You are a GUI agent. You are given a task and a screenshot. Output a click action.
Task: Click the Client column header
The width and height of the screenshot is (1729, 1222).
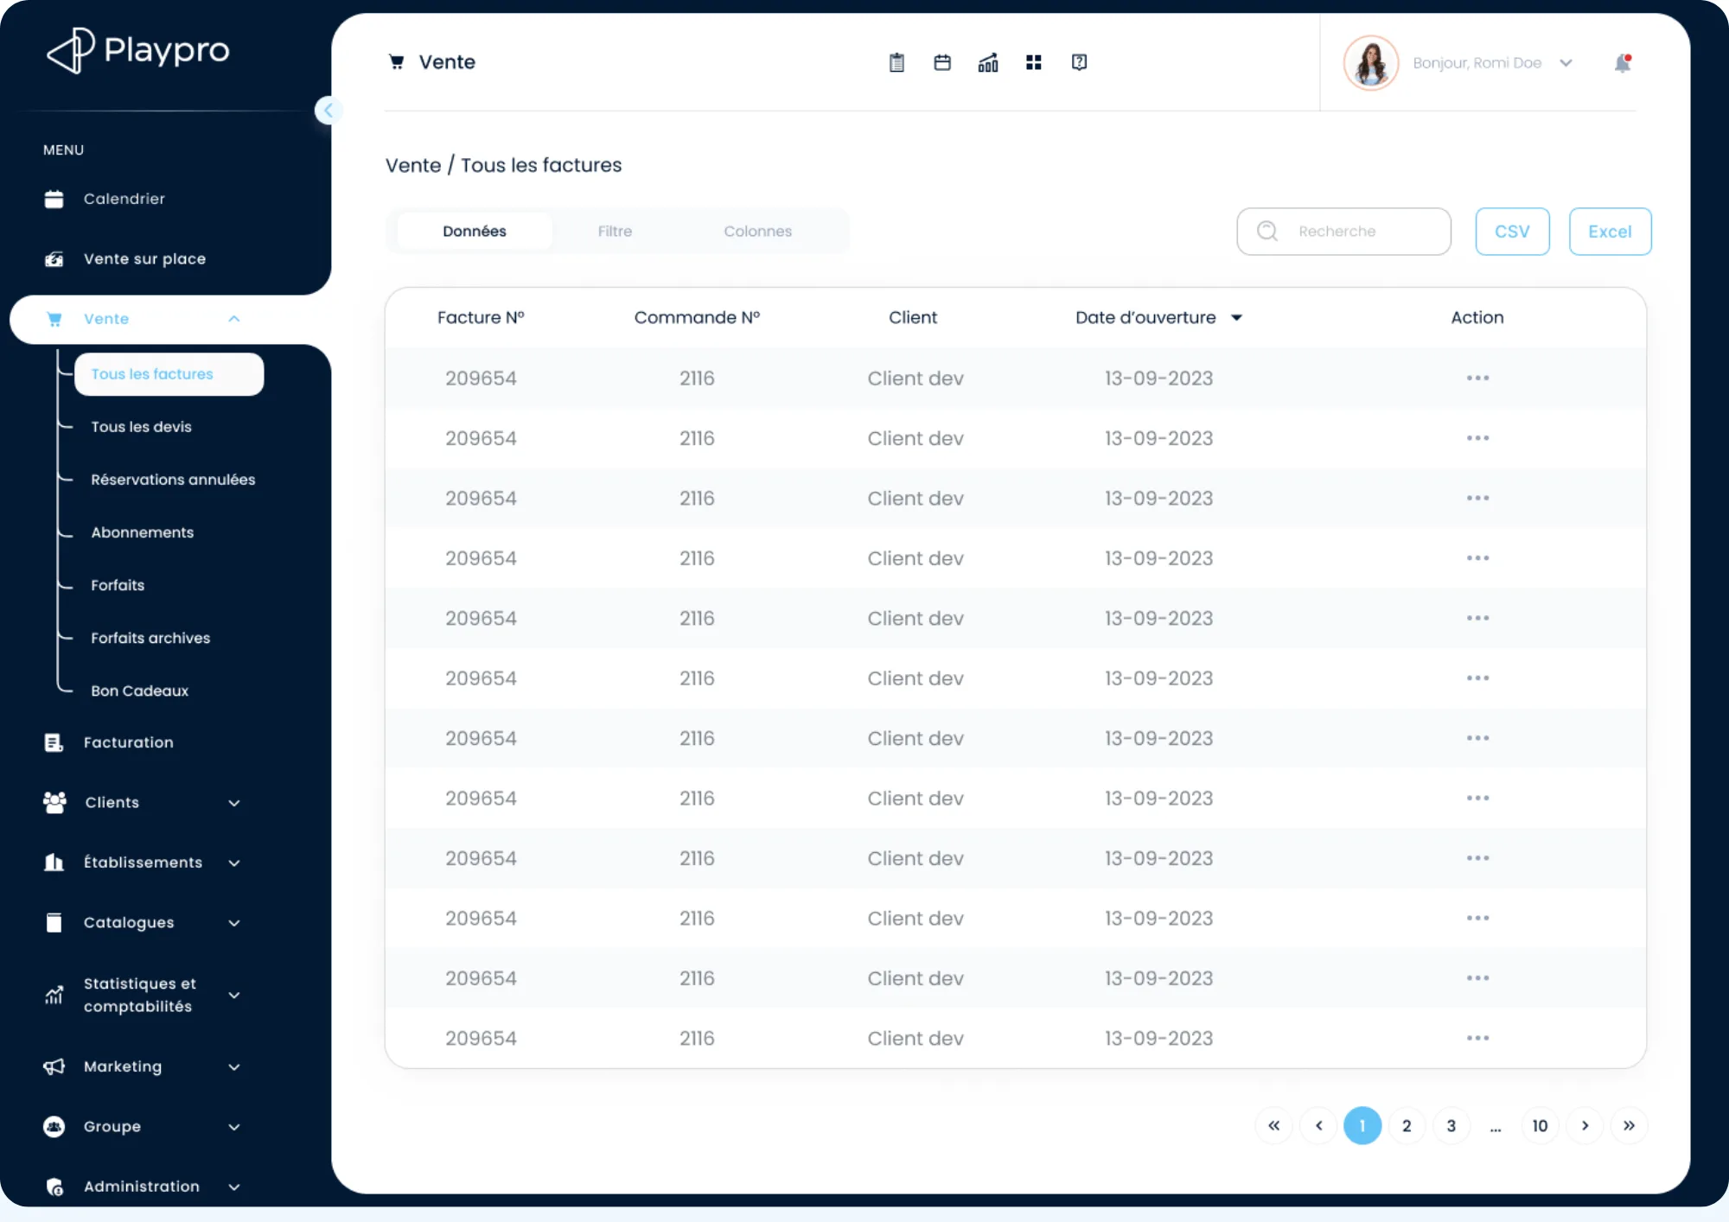point(913,318)
